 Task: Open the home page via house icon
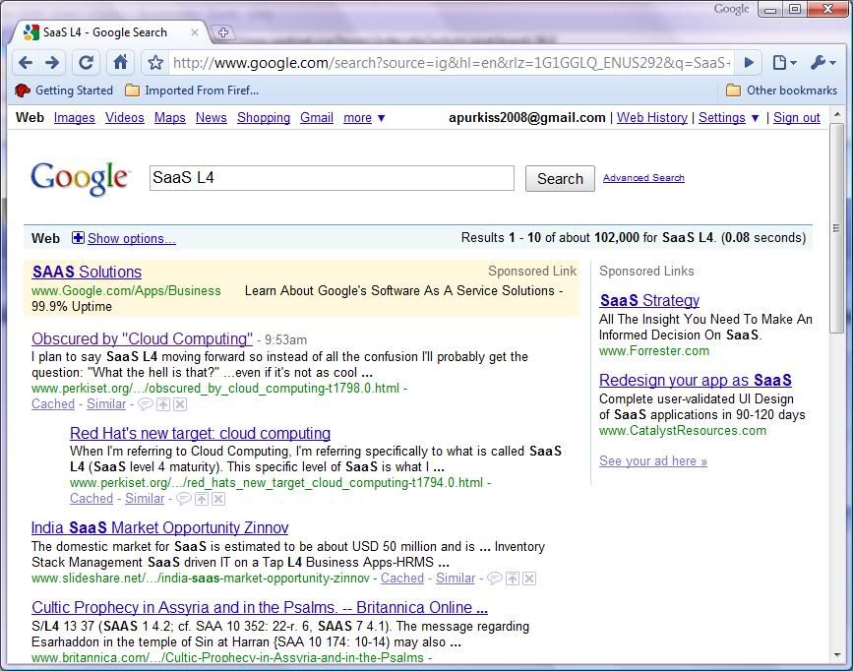click(x=120, y=62)
